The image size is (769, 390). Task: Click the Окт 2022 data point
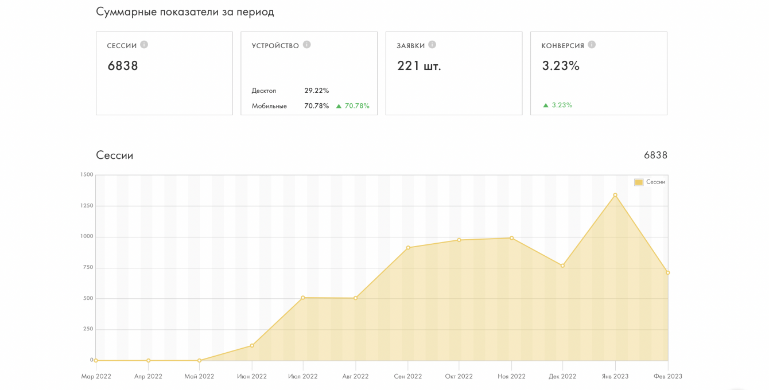[459, 240]
